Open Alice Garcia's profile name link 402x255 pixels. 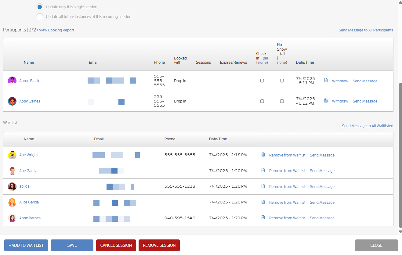[x=29, y=202]
